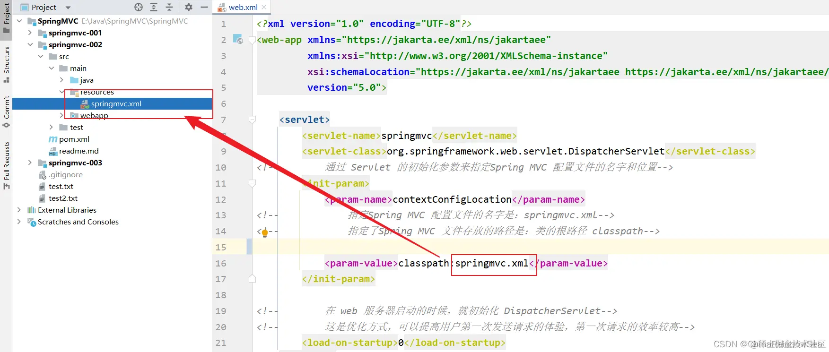Image resolution: width=829 pixels, height=352 pixels.
Task: Click version="5.0" attribute on line 5
Action: click(344, 87)
